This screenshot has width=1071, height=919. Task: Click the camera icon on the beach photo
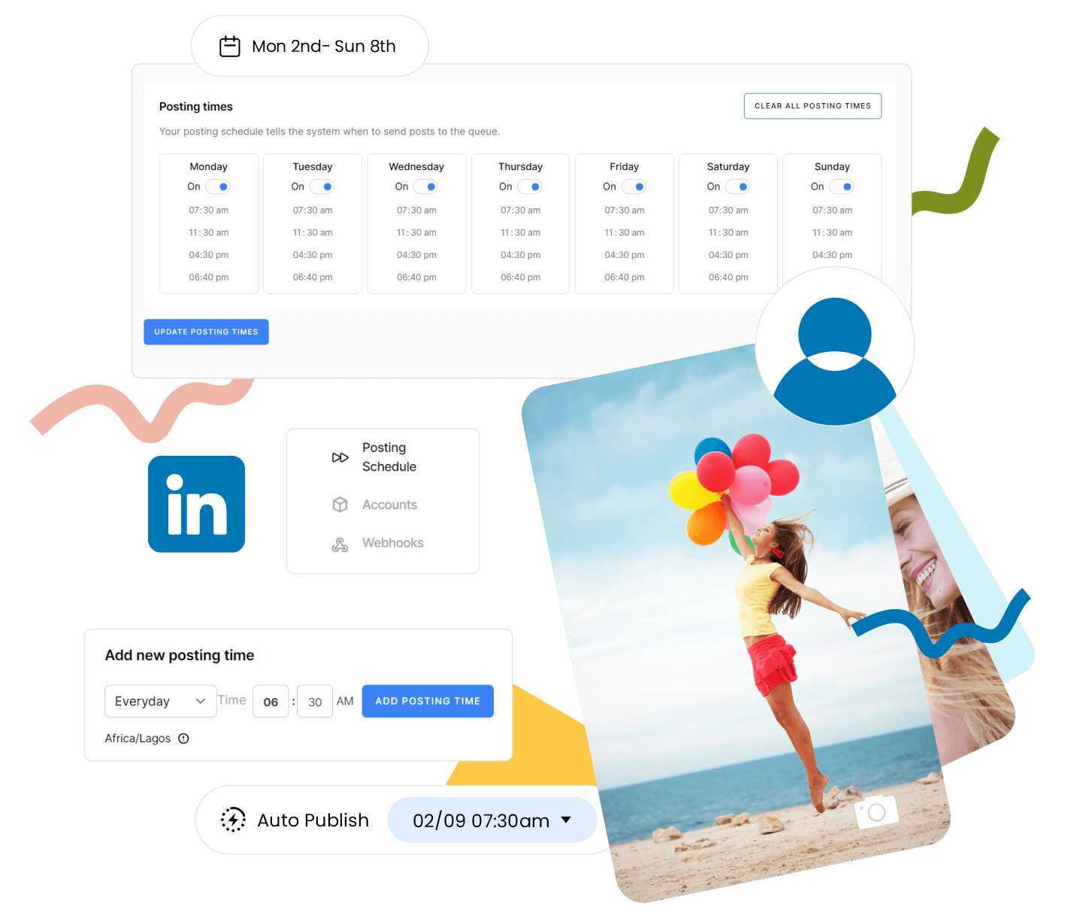(876, 811)
